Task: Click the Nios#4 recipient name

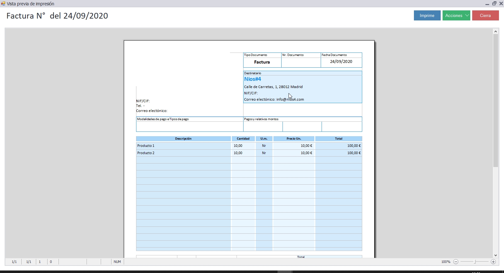Action: click(253, 79)
